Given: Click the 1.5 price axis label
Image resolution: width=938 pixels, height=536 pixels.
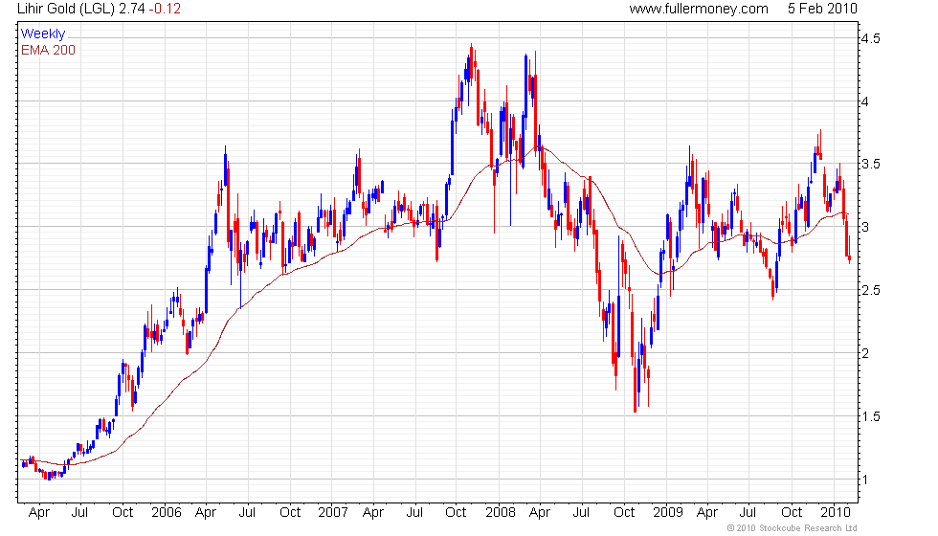Looking at the screenshot, I should (x=870, y=417).
